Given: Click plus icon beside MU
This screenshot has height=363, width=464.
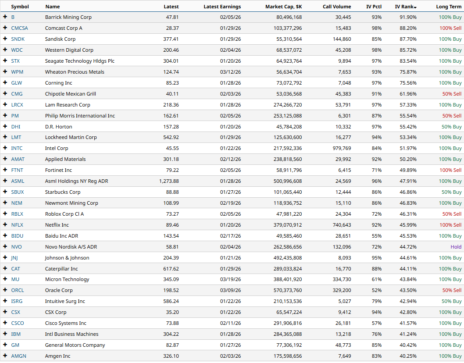Looking at the screenshot, I should pos(5,279).
